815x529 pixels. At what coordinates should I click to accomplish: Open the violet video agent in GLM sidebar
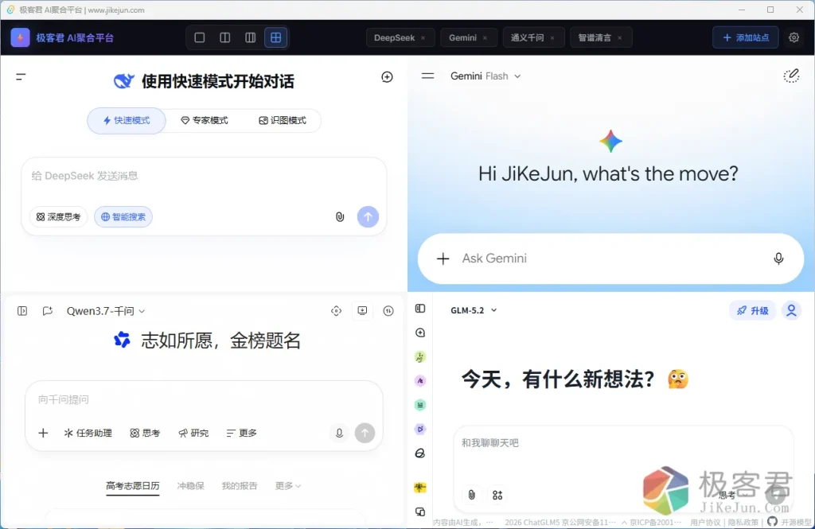(420, 430)
